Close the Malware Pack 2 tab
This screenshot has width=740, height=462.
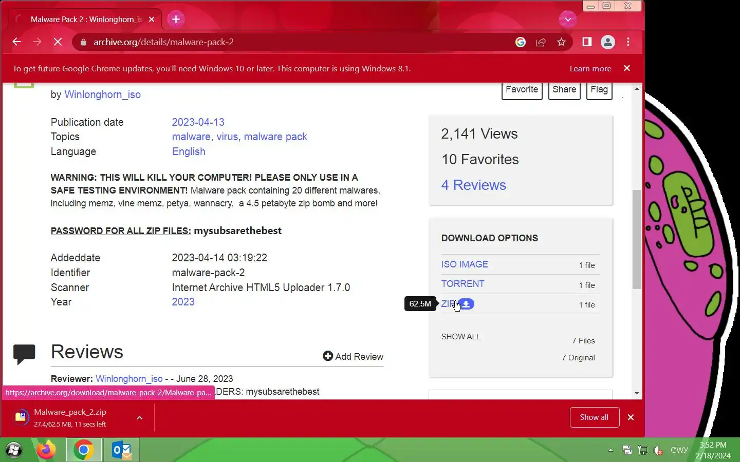[x=151, y=20]
